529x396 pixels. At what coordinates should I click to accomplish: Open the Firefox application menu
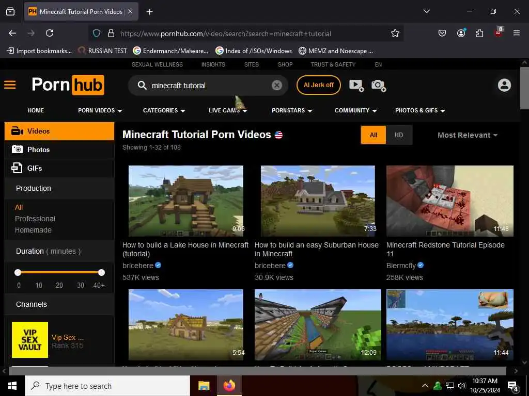pyautogui.click(x=517, y=33)
